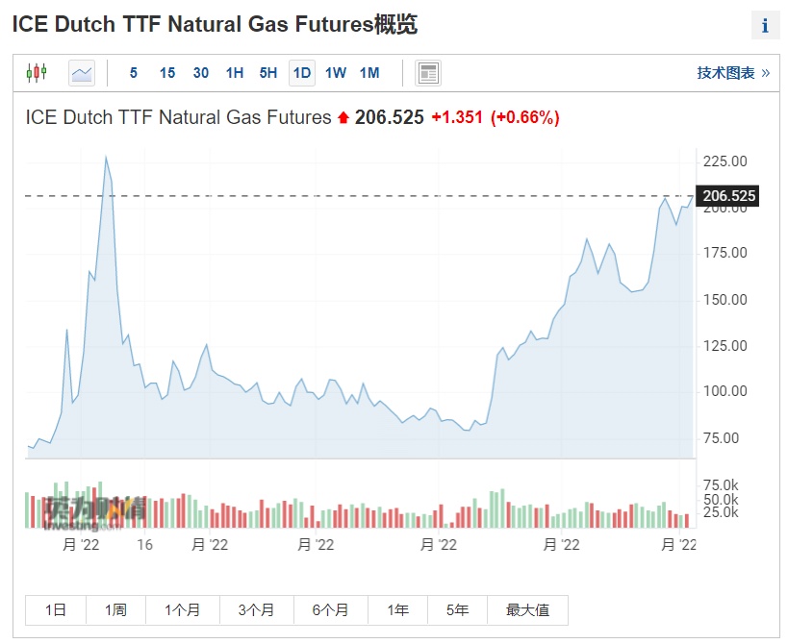
Task: Select the 6个月 range tab
Action: coord(330,609)
